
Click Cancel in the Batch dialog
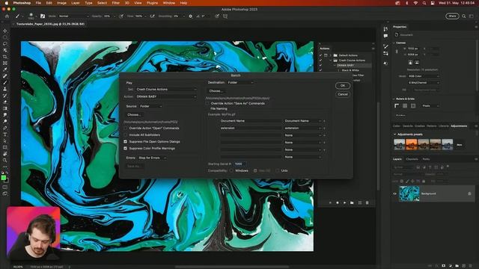(343, 94)
